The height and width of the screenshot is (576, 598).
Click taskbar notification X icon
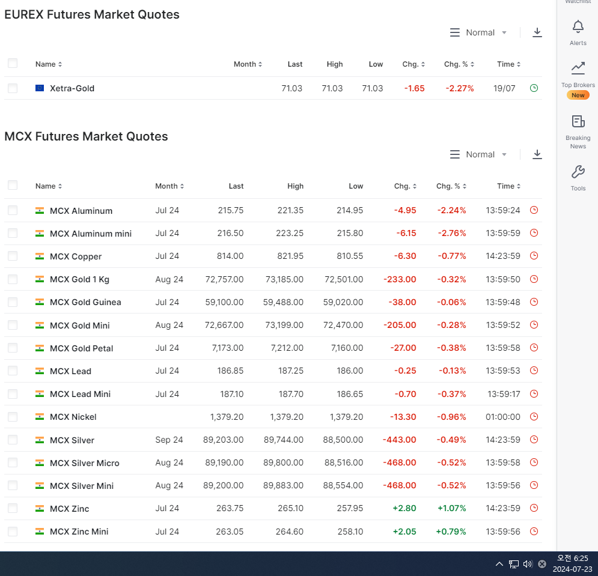542,564
